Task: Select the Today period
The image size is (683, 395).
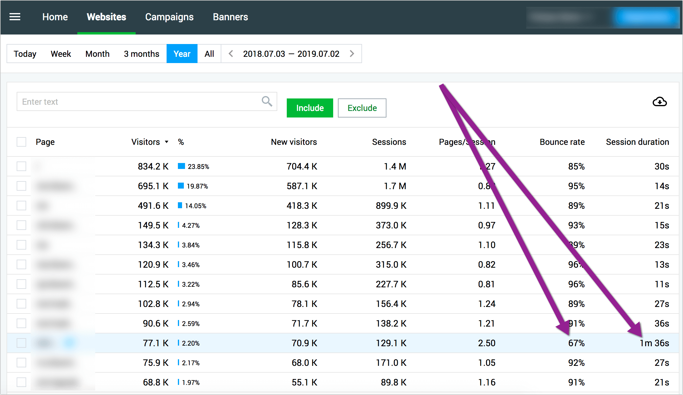Action: 25,54
